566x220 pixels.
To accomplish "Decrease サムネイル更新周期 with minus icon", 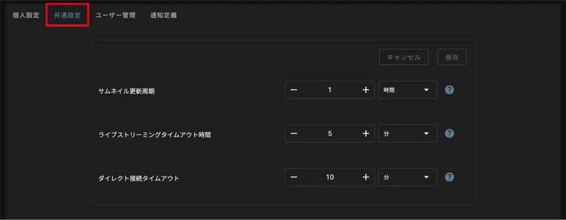I will tap(294, 90).
